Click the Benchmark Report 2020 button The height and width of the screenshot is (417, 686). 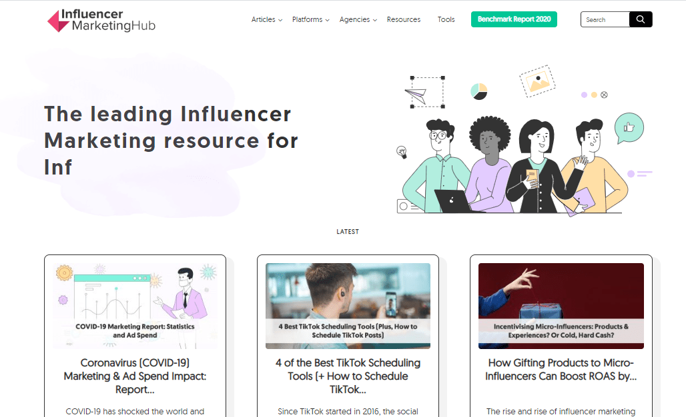click(514, 19)
